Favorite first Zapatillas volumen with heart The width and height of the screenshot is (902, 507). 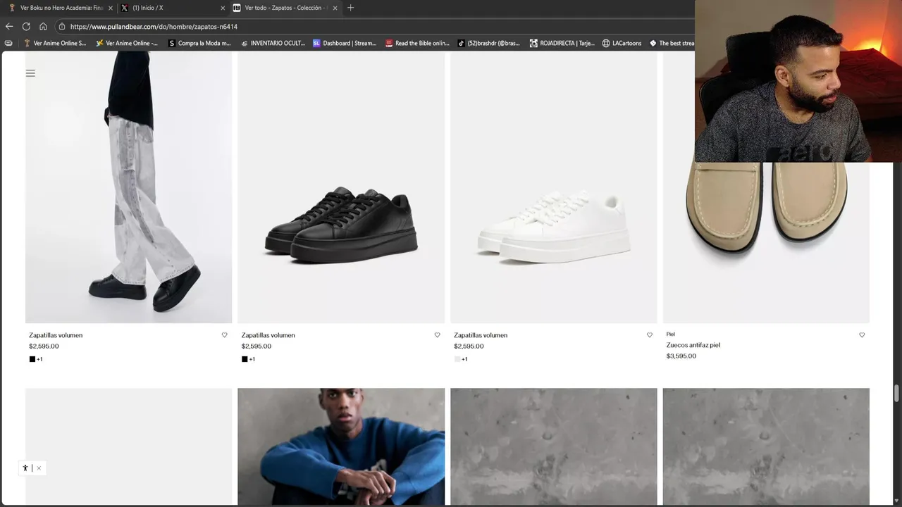(225, 335)
